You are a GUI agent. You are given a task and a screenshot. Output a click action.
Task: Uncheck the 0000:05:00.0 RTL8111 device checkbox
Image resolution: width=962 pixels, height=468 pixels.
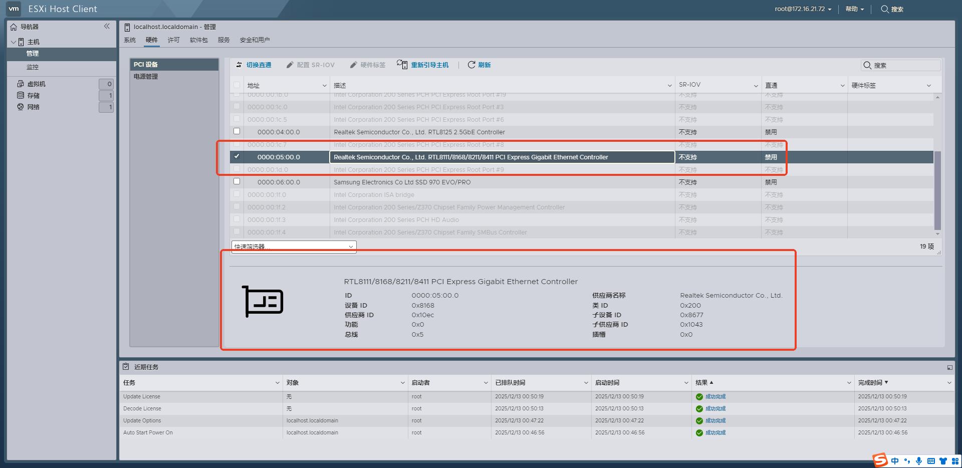pos(236,156)
